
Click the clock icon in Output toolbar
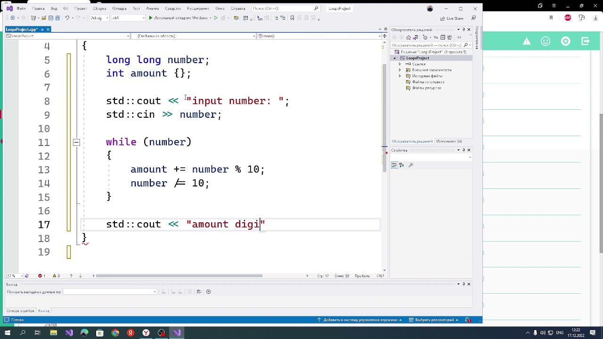pyautogui.click(x=208, y=291)
